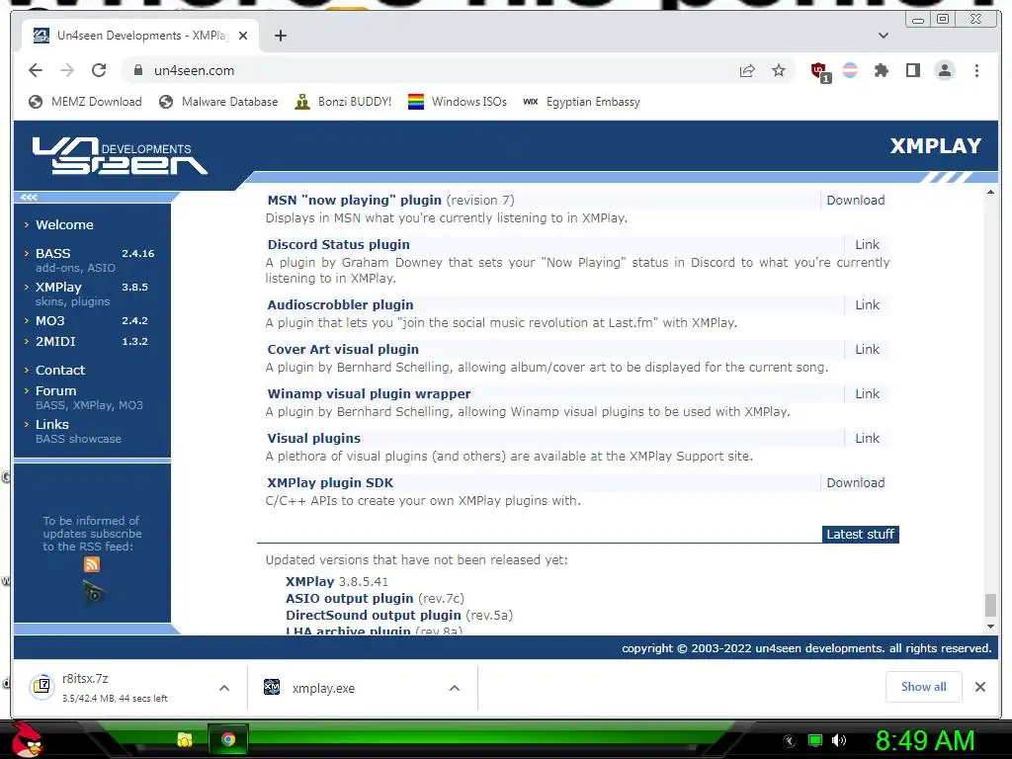1012x759 pixels.
Task: Open the tab search dropdown arrow
Action: click(883, 36)
